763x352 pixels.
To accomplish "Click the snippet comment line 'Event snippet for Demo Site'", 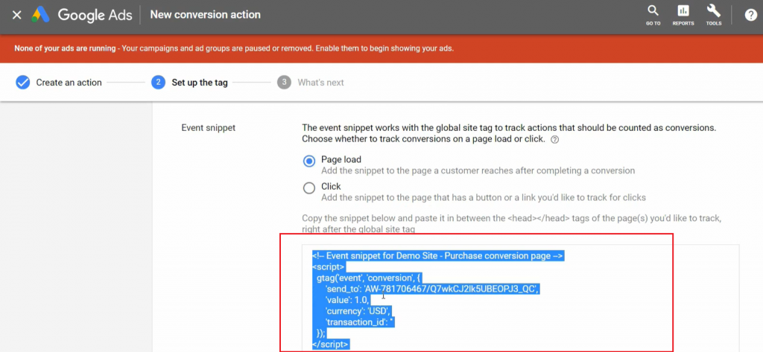I will (x=438, y=256).
